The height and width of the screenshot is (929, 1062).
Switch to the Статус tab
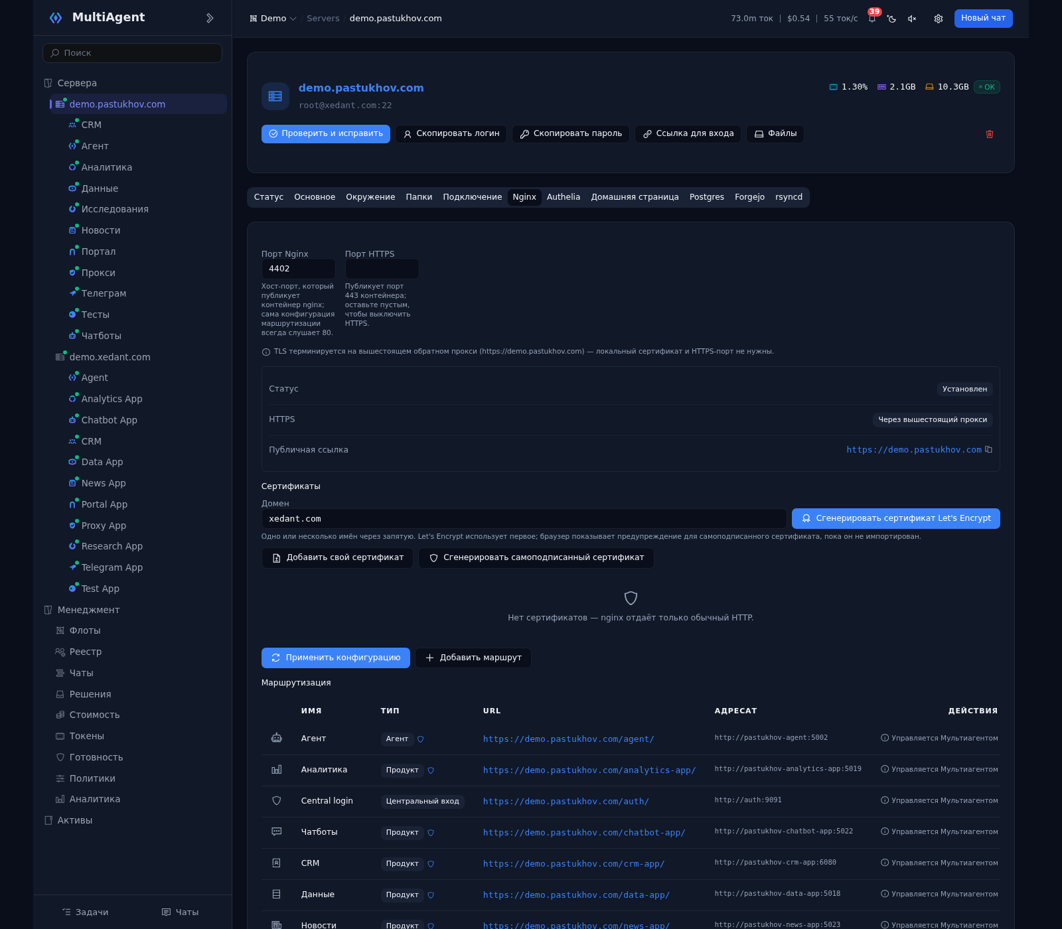point(269,197)
